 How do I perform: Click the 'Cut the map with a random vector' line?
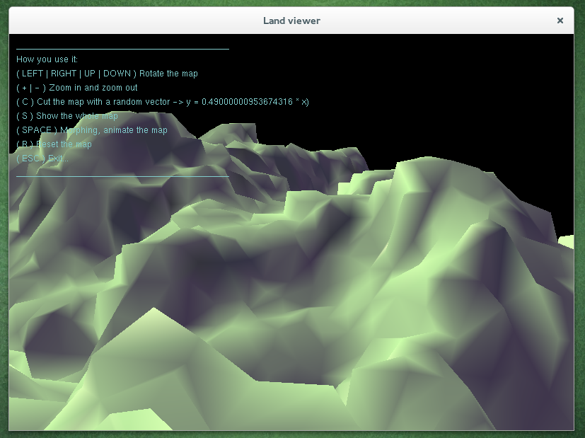[x=163, y=102]
